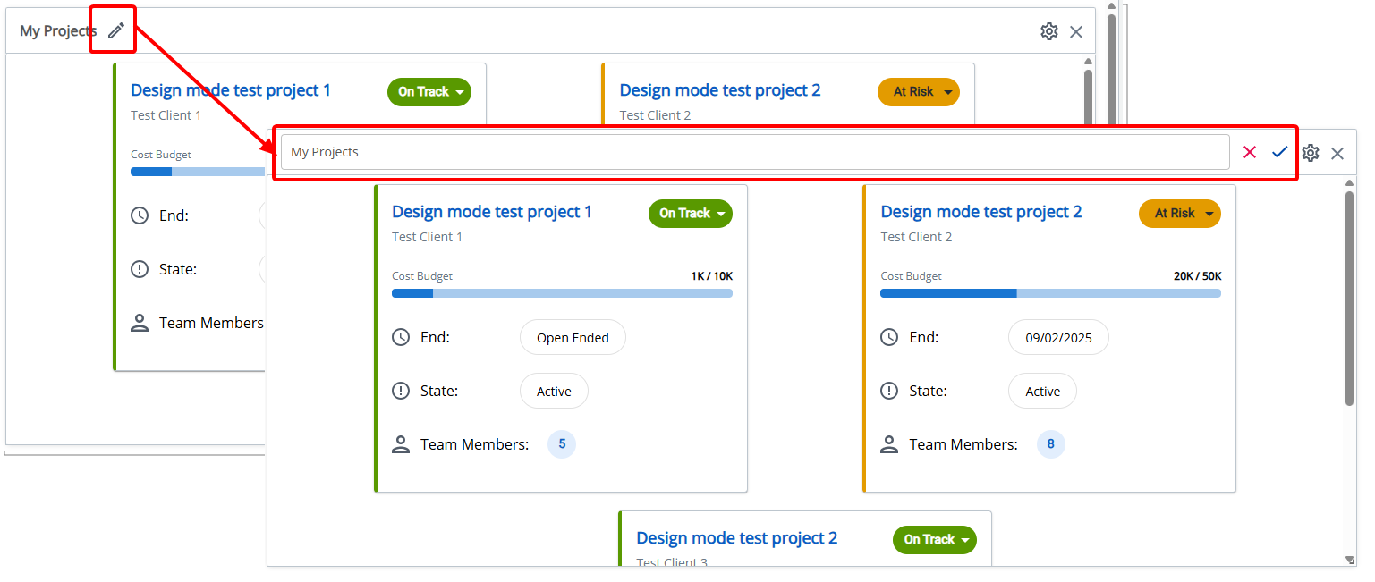Click project 2's Cost Budget progress bar
The image size is (1375, 582).
[x=1050, y=293]
